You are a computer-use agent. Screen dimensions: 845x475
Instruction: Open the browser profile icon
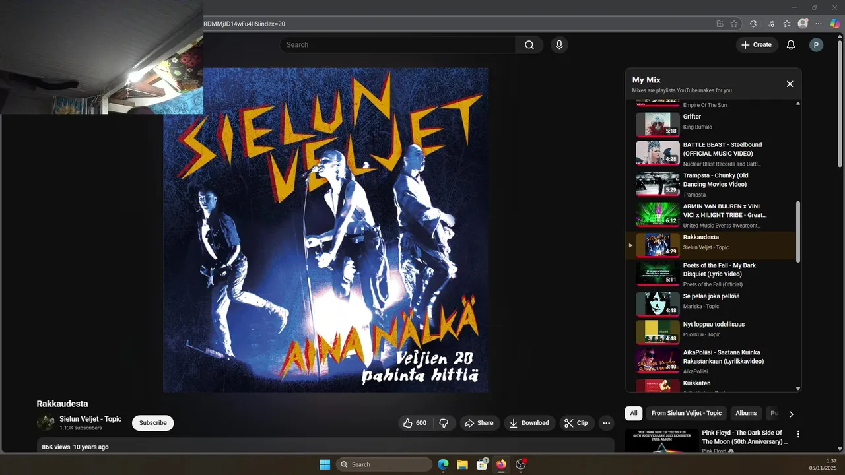pyautogui.click(x=803, y=24)
